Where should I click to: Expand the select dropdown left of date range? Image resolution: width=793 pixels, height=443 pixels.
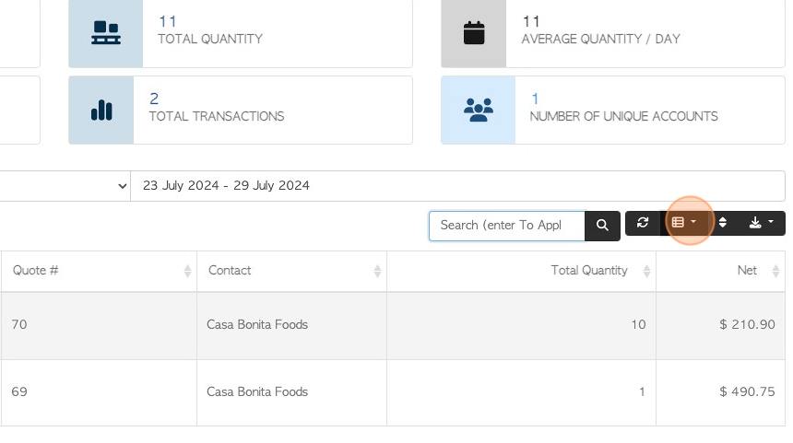65,186
